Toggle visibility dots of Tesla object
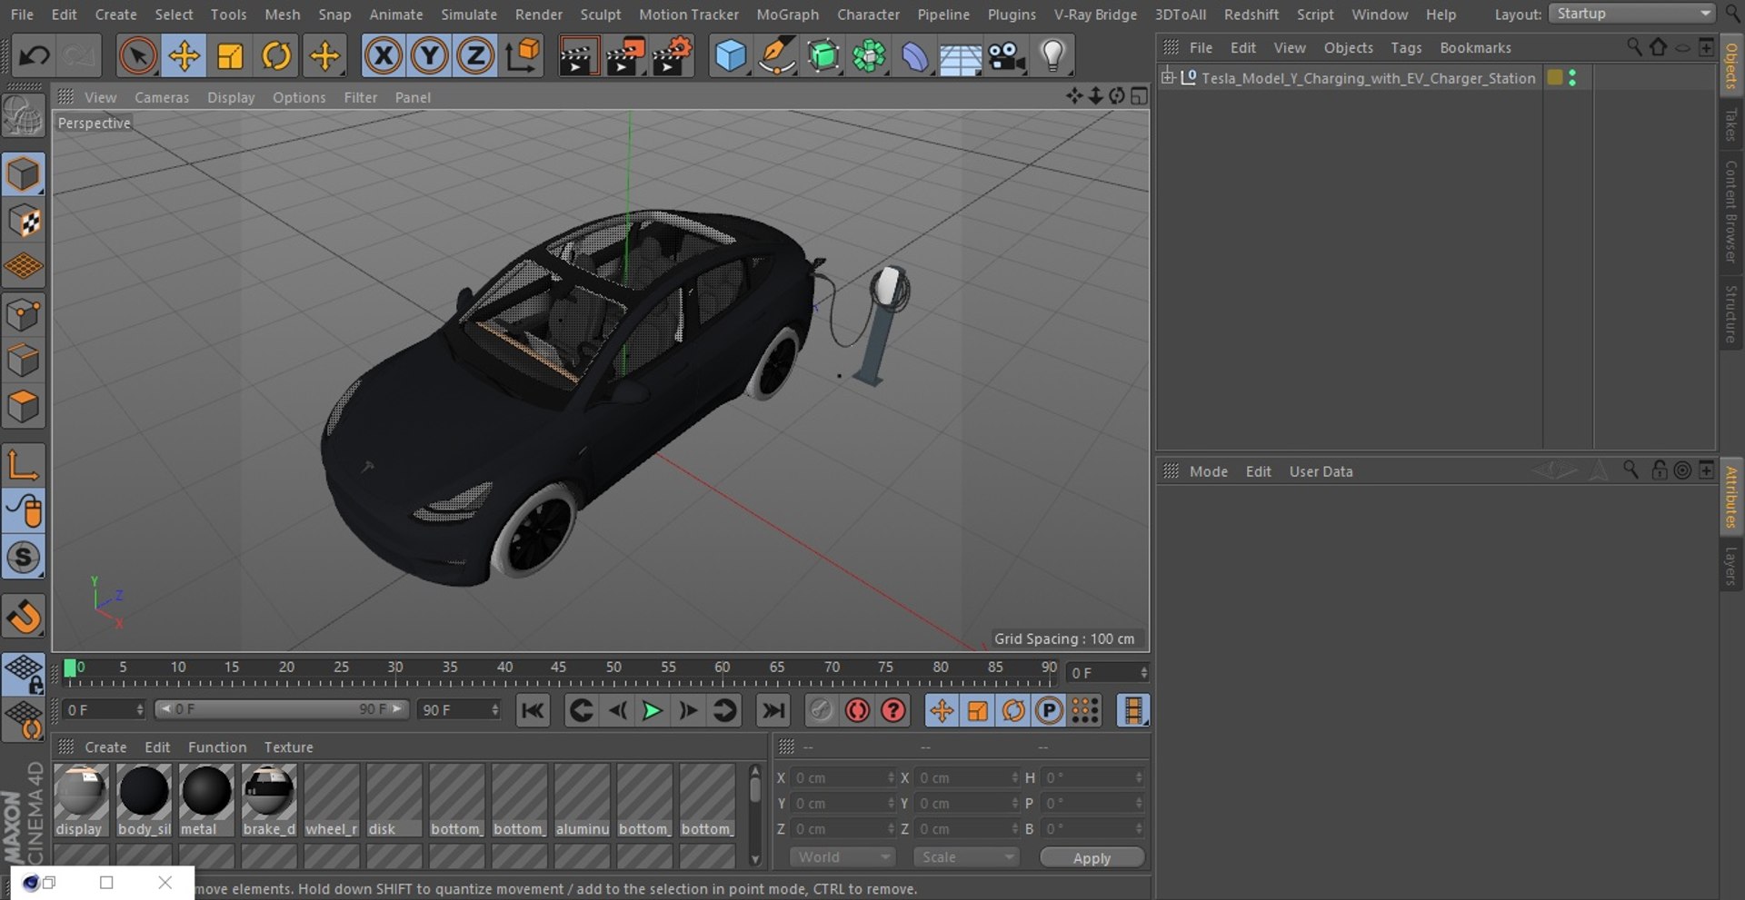Screen dimensions: 1745x900 [1572, 78]
